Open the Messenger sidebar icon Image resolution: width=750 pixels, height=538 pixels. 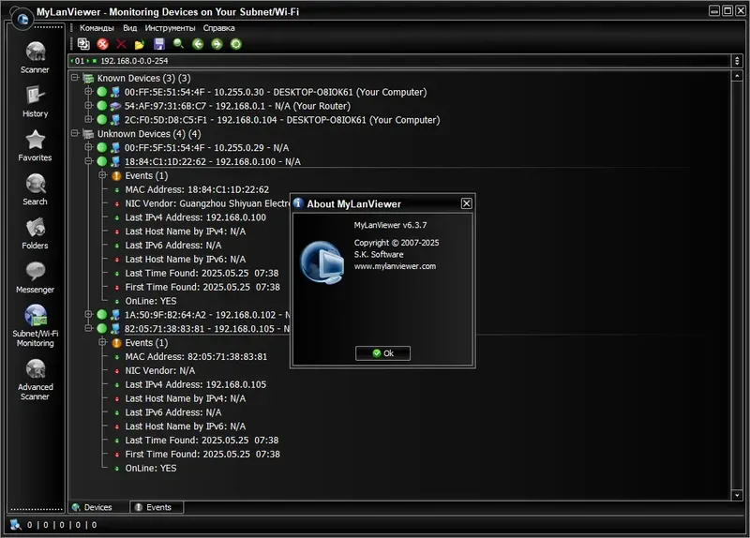pyautogui.click(x=35, y=277)
